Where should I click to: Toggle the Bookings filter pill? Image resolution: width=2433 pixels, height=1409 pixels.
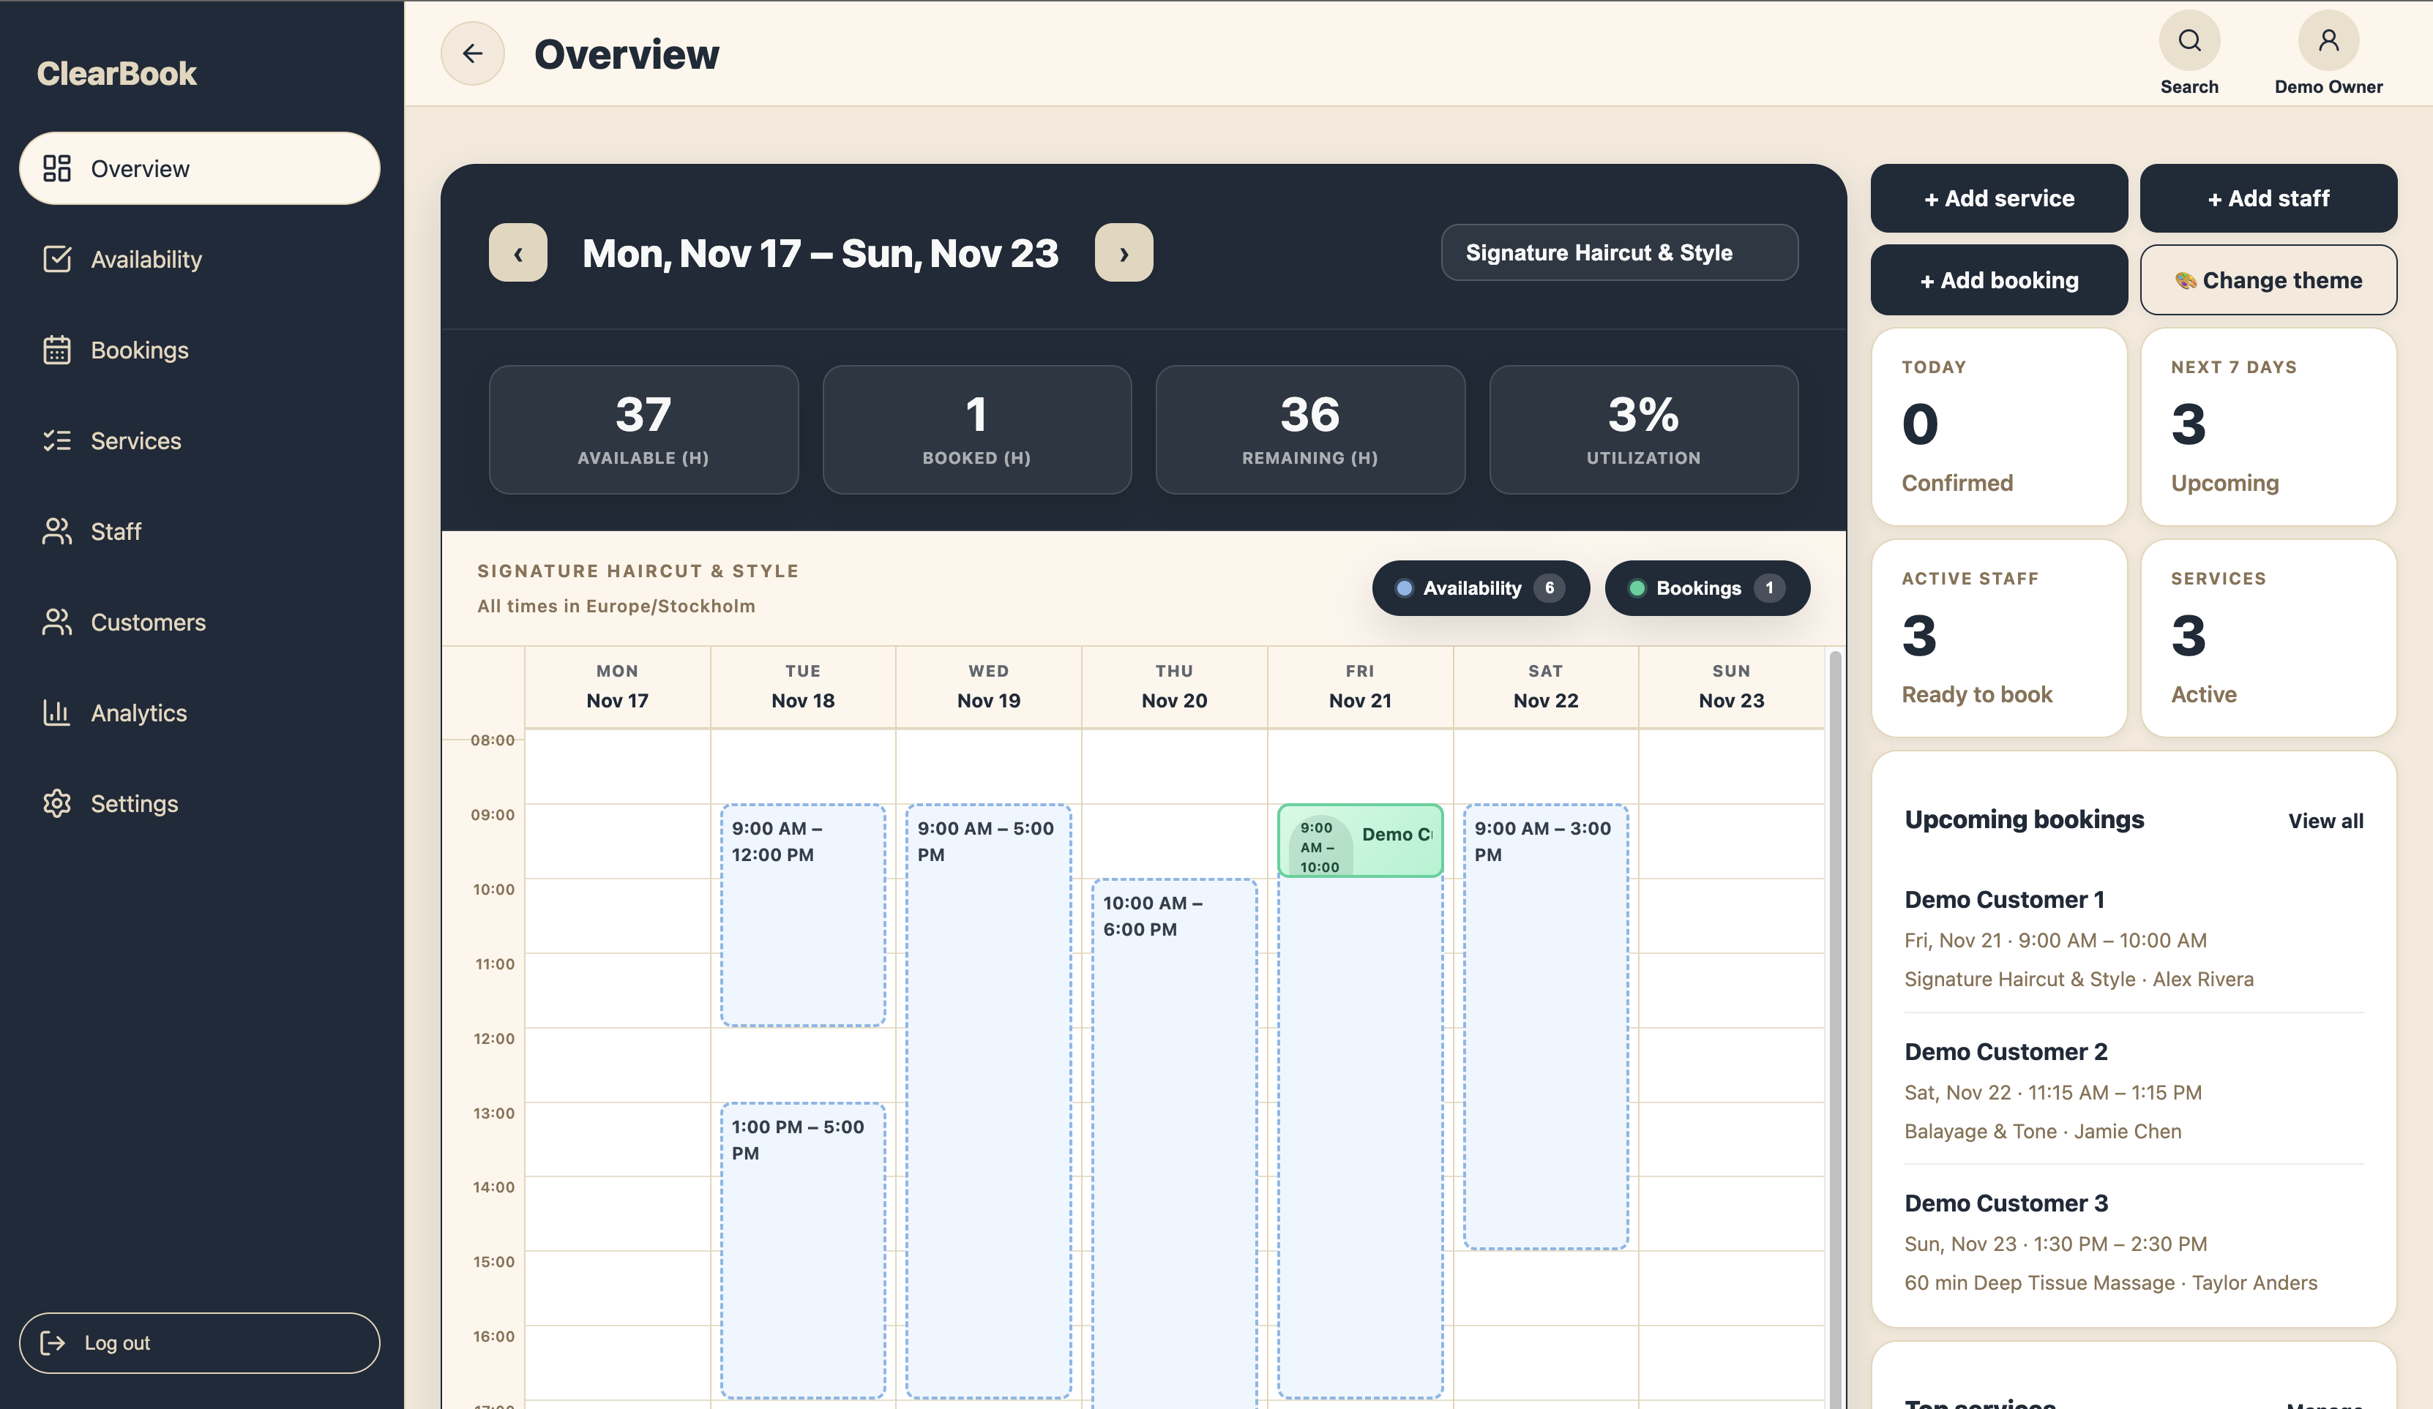(1707, 587)
